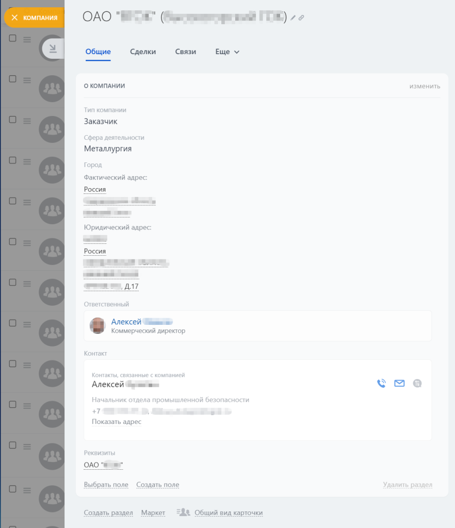
Task: Click the people icon beside Общий вид карточки
Action: click(x=183, y=513)
